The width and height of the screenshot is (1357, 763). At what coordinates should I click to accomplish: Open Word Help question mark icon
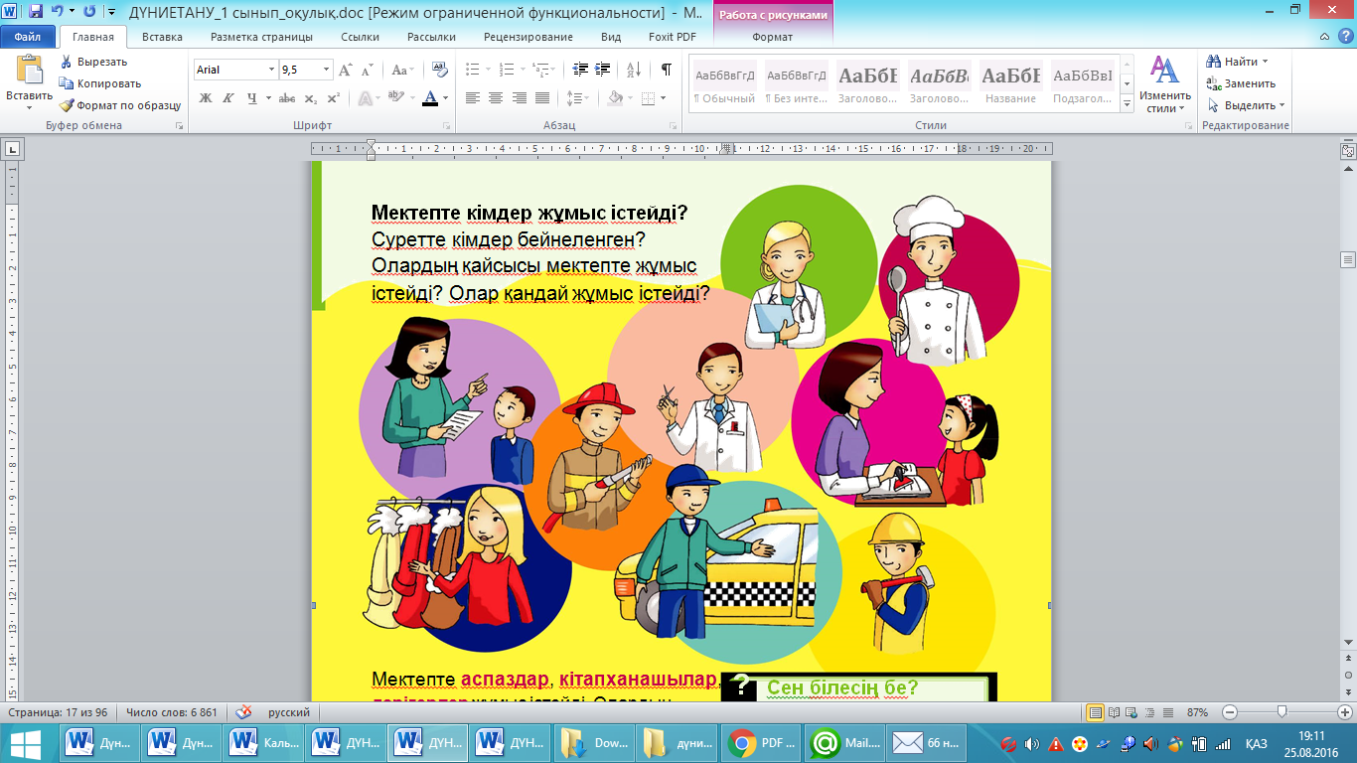(1346, 37)
